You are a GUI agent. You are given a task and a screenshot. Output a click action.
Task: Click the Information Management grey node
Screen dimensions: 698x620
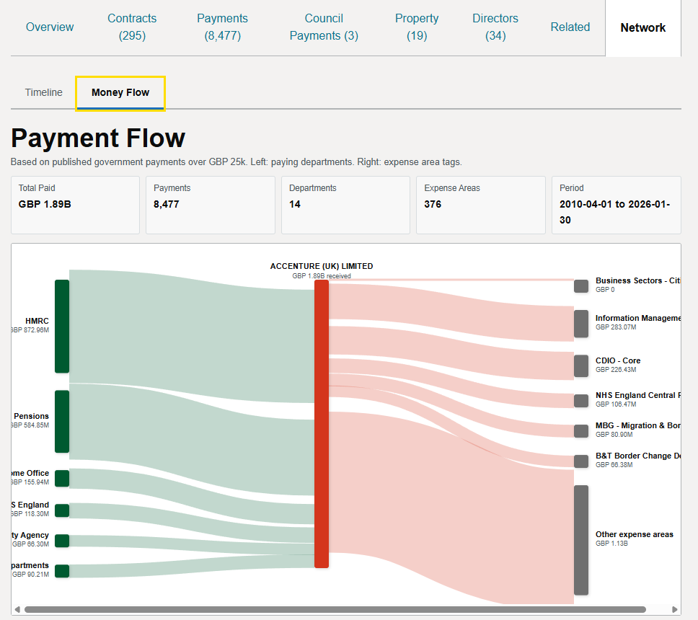(x=581, y=324)
